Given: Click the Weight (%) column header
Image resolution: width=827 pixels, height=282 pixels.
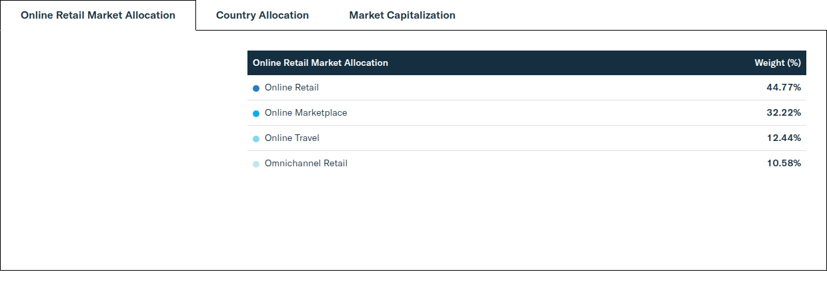Looking at the screenshot, I should tap(777, 63).
